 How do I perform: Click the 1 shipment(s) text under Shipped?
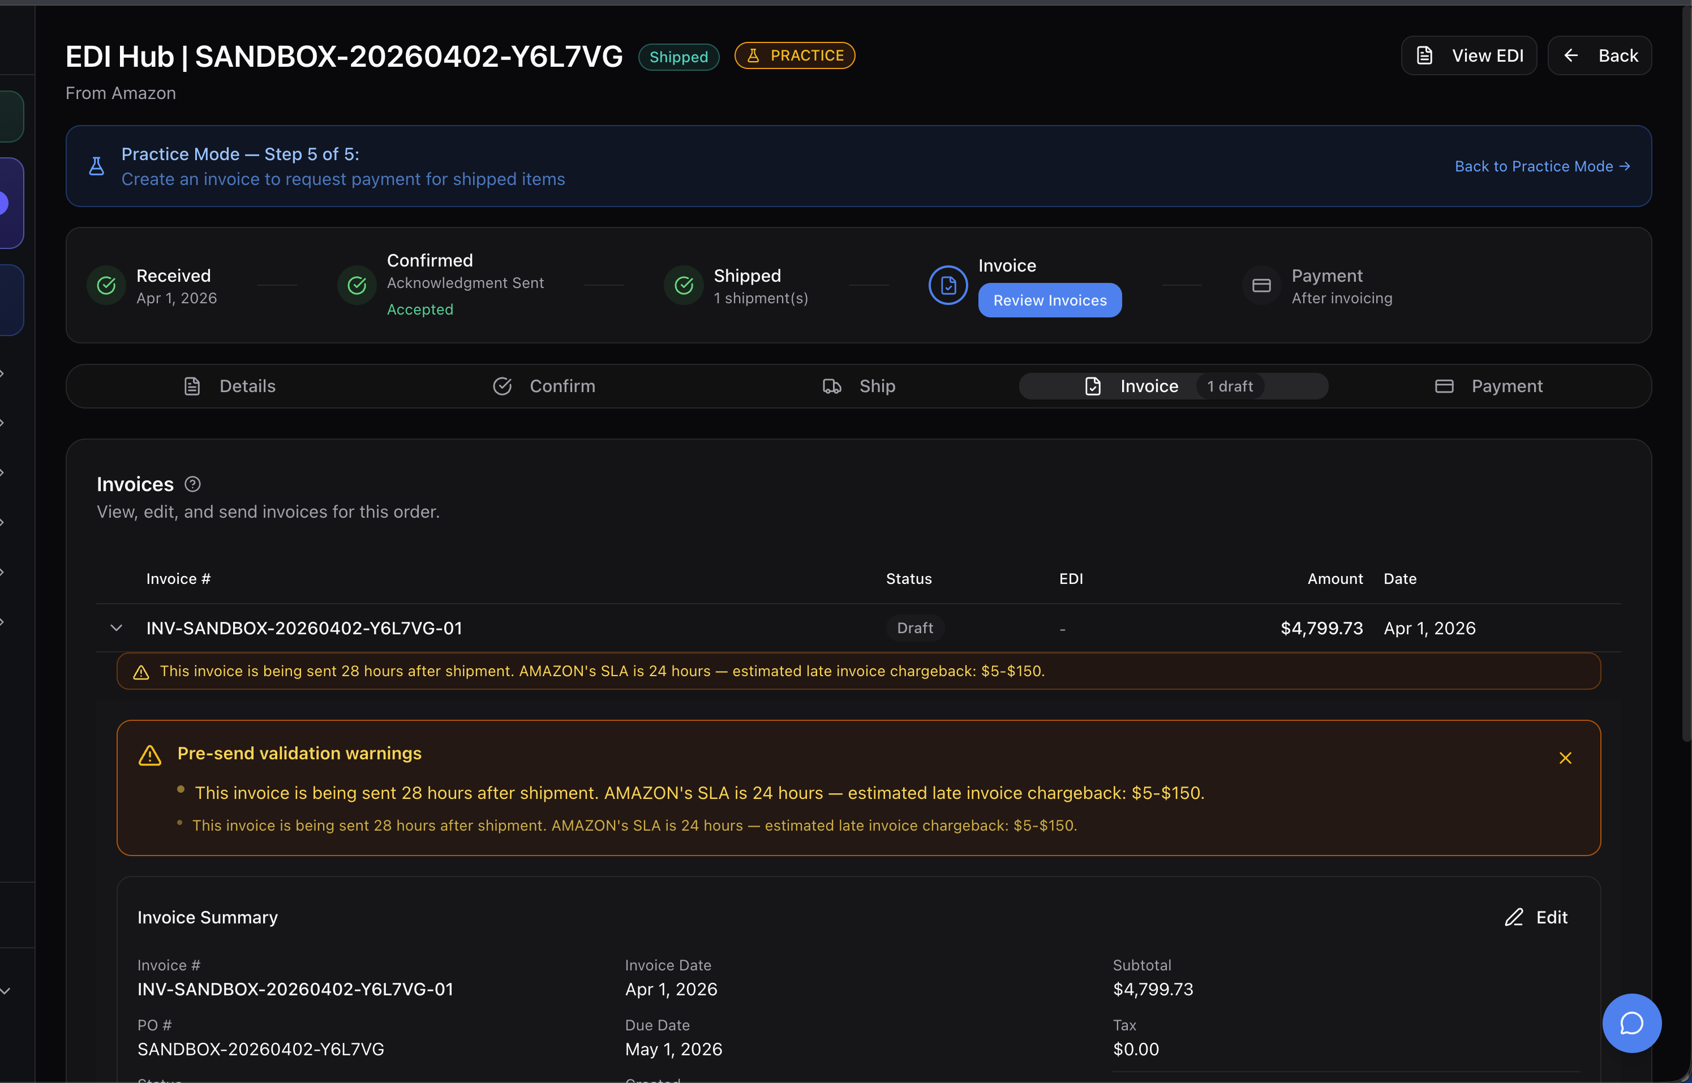(x=760, y=298)
